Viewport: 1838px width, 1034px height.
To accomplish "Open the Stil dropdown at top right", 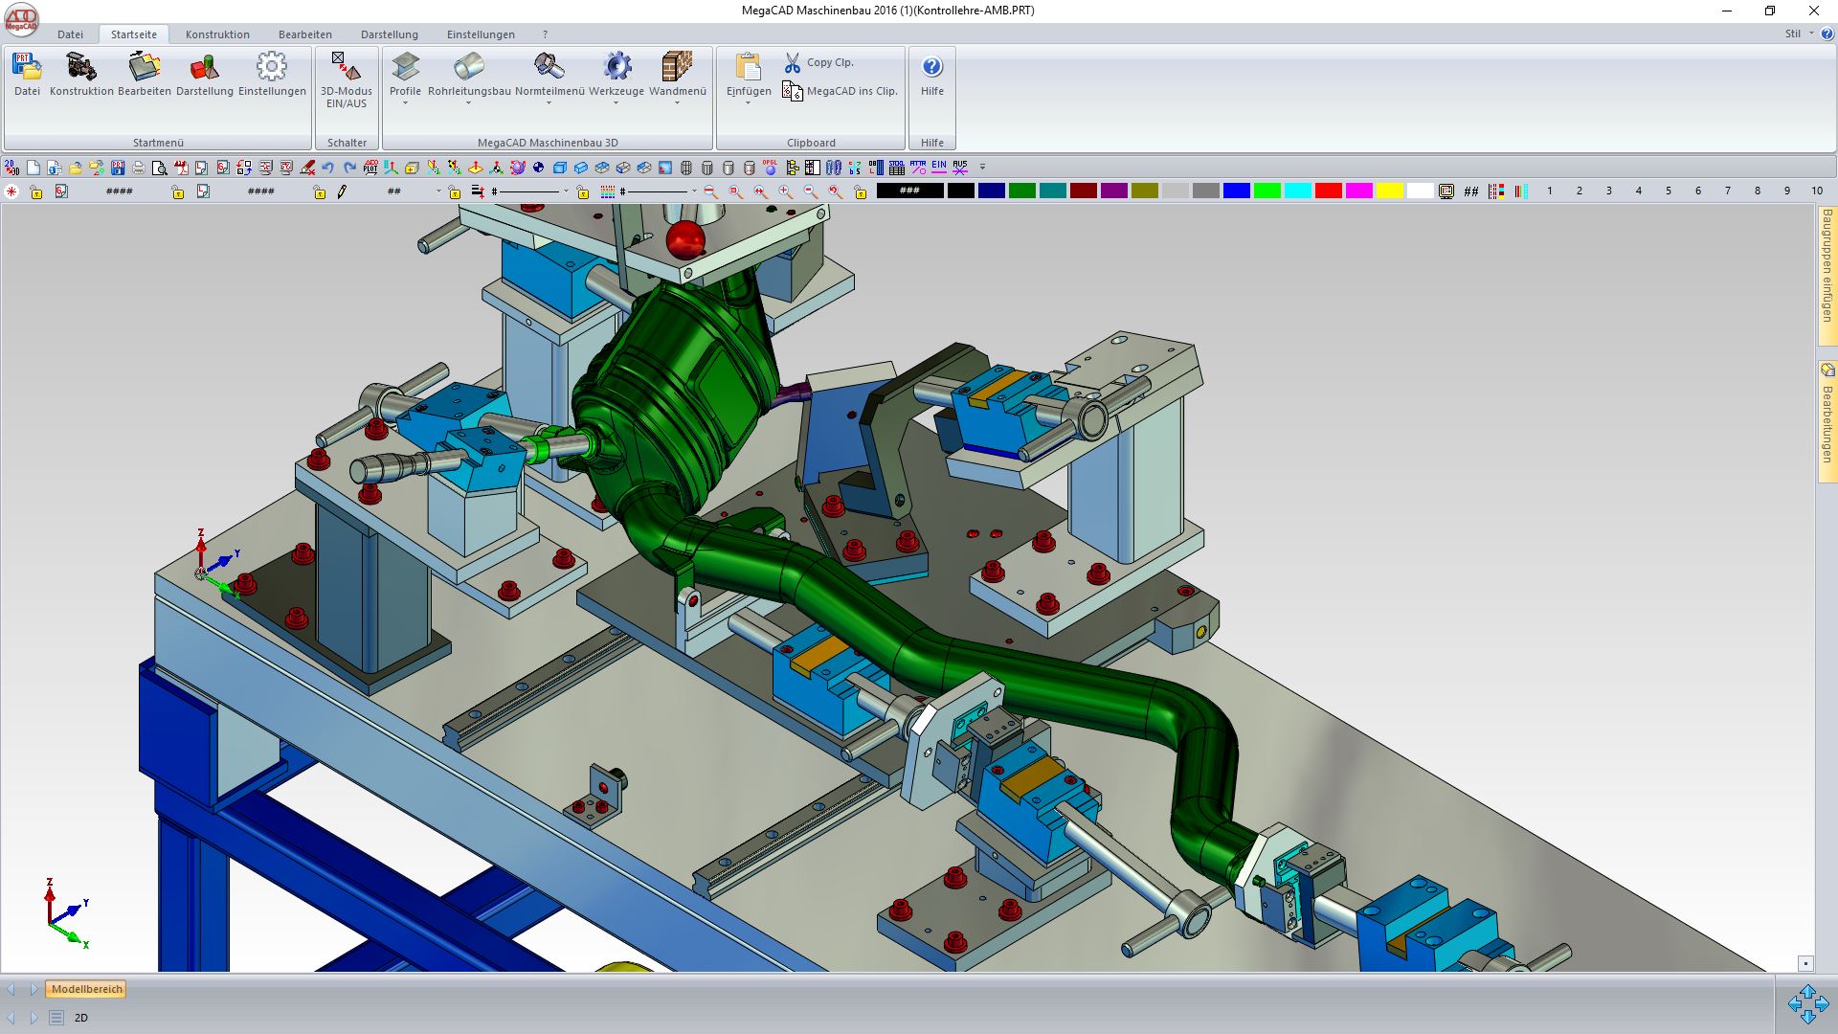I will click(x=1798, y=34).
